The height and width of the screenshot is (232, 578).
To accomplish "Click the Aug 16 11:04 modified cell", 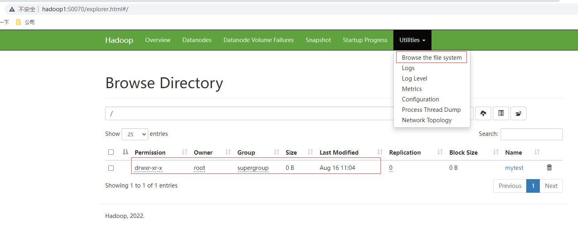I will pos(337,168).
